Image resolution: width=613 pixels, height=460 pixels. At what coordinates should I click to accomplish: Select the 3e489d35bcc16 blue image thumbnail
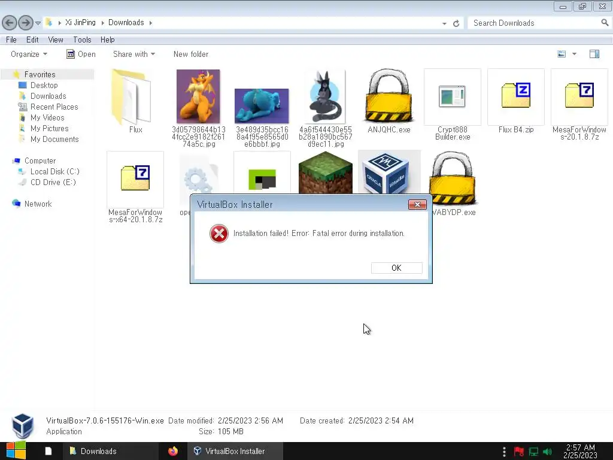click(262, 106)
